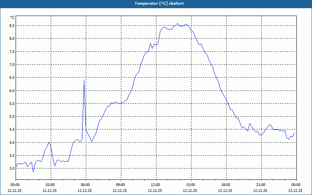312x195 pixels.
Task: Click the '5,5' y-axis label
Action: pyautogui.click(x=12, y=103)
